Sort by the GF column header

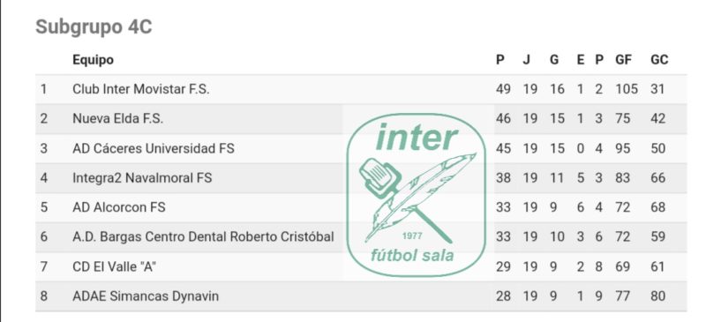[x=624, y=59]
